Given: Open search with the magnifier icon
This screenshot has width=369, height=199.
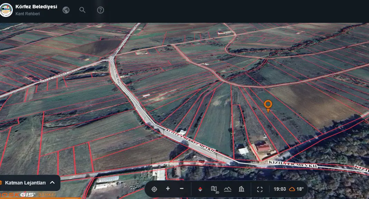Looking at the screenshot, I should pos(82,10).
